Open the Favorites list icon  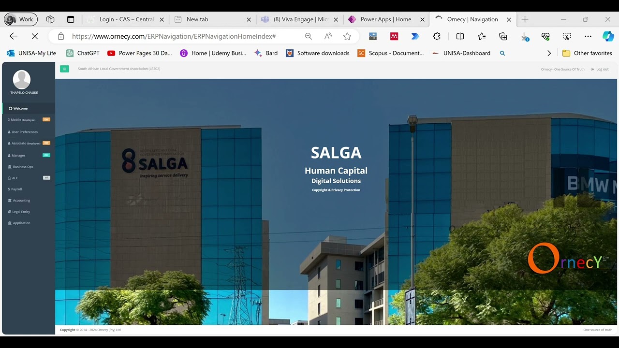click(482, 36)
